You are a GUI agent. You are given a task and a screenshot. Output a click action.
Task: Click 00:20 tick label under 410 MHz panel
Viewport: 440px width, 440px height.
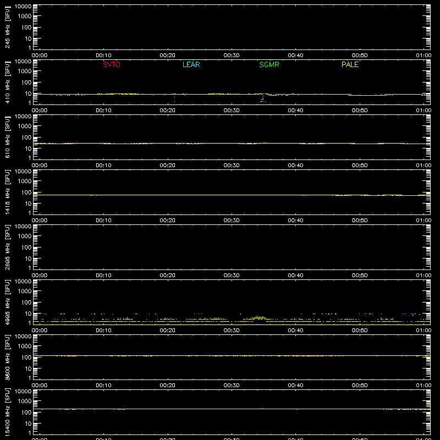(x=168, y=111)
